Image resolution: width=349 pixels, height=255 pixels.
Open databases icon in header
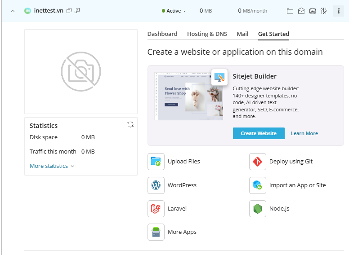[313, 11]
